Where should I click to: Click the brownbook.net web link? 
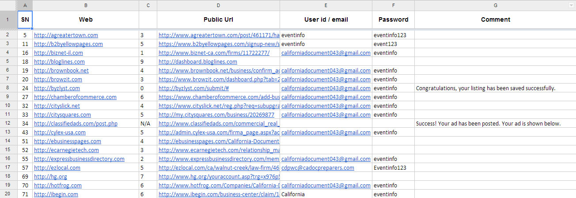pos(61,70)
